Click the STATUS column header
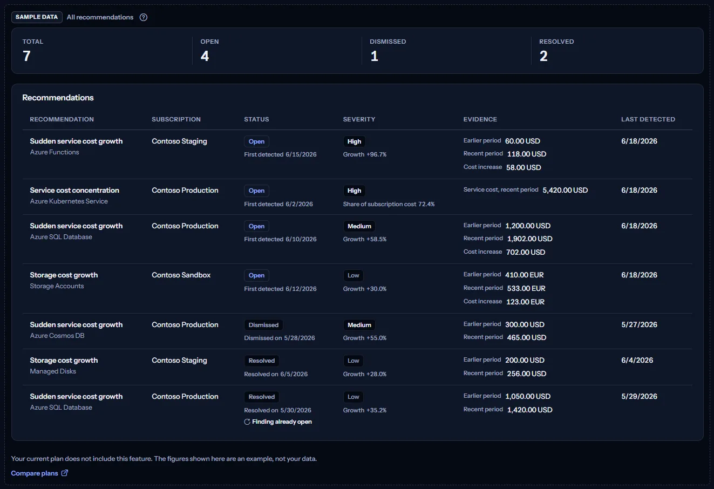Image resolution: width=714 pixels, height=489 pixels. coord(256,119)
